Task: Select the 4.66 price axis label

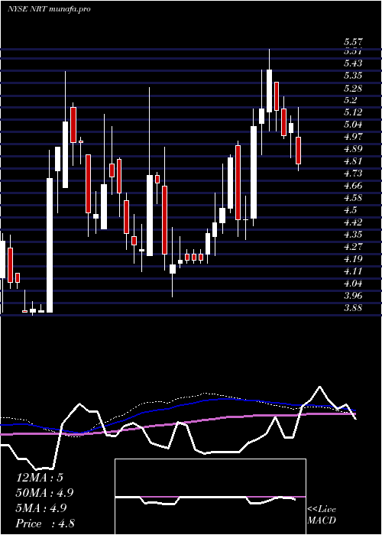Action: (x=353, y=186)
